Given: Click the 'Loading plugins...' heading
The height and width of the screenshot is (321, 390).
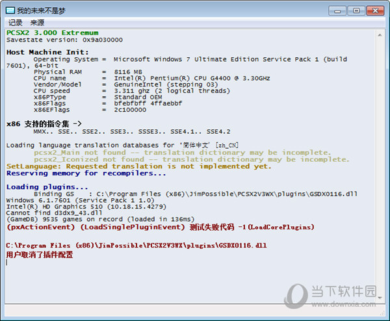Looking at the screenshot, I should pyautogui.click(x=47, y=187).
